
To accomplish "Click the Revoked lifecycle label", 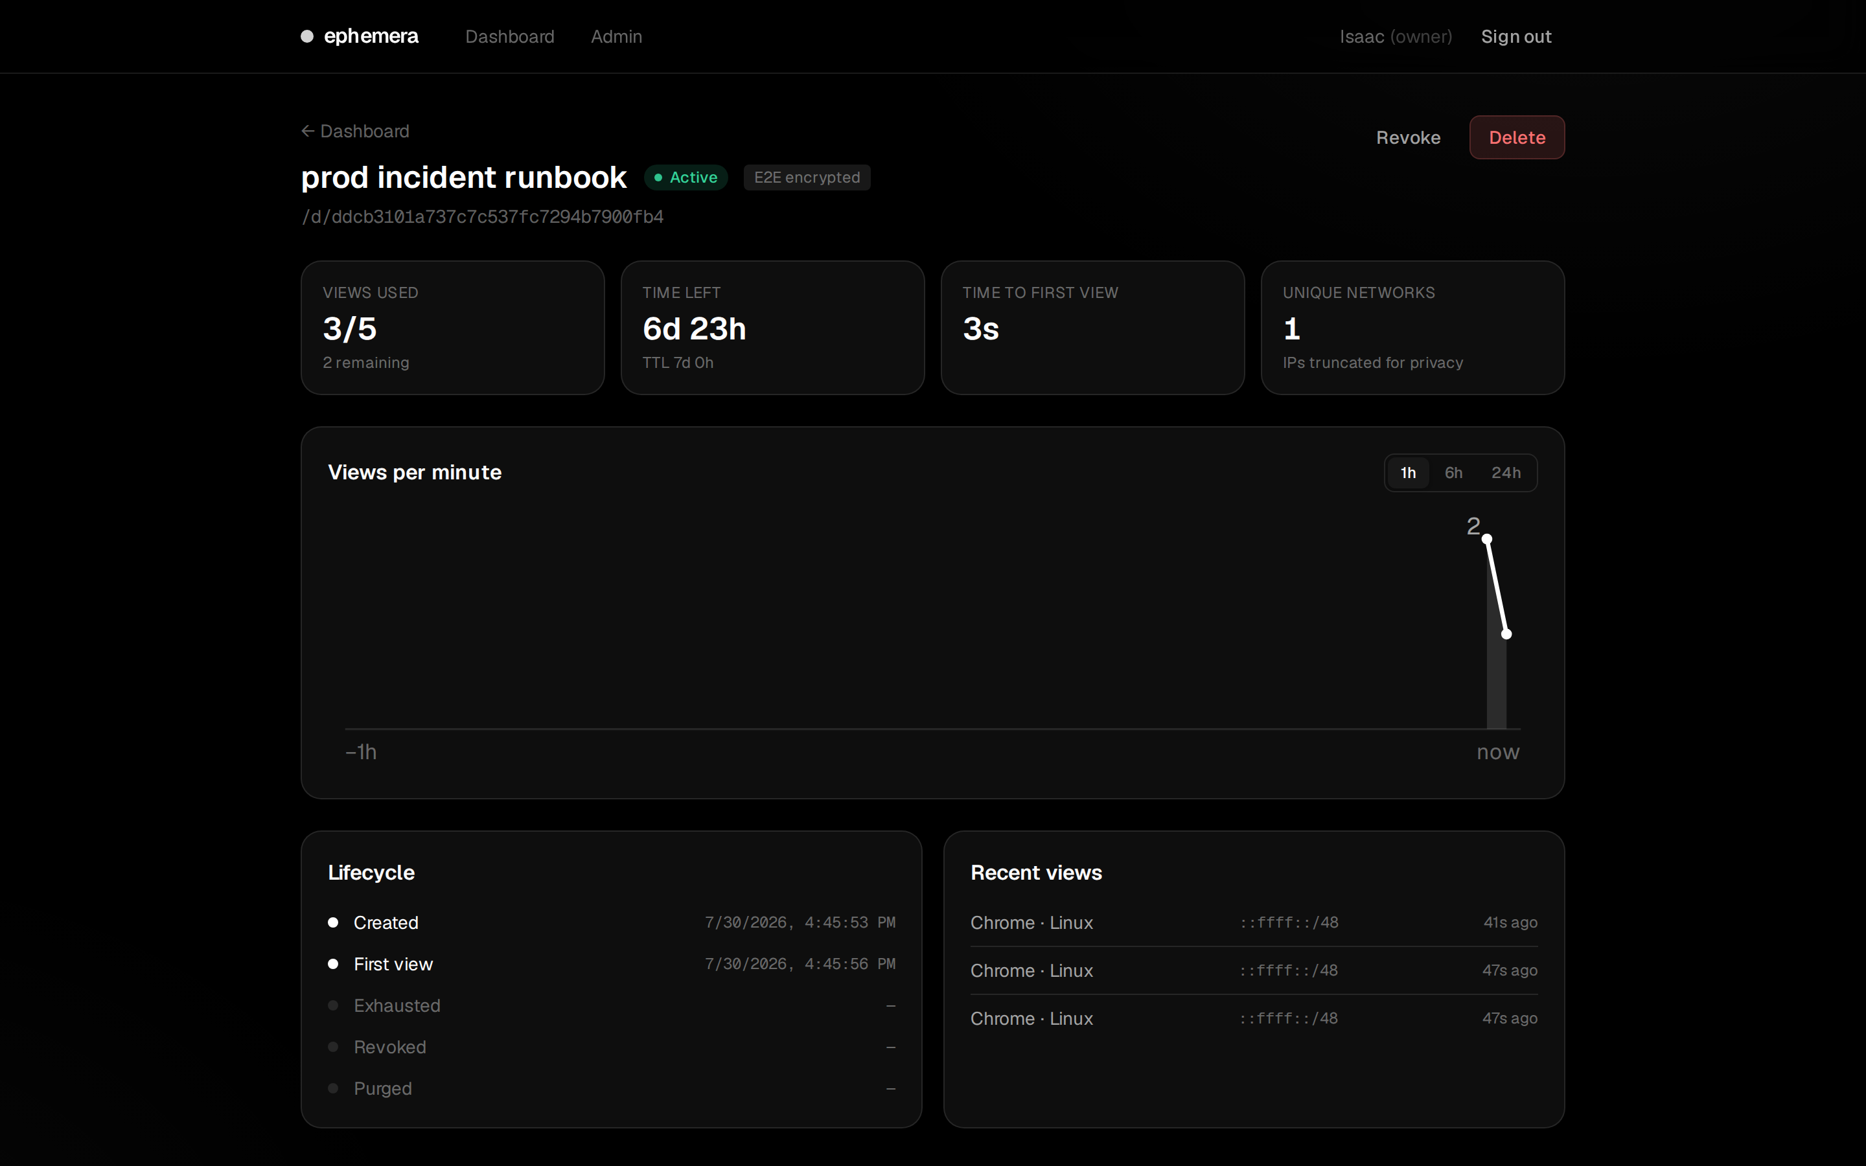I will click(389, 1046).
